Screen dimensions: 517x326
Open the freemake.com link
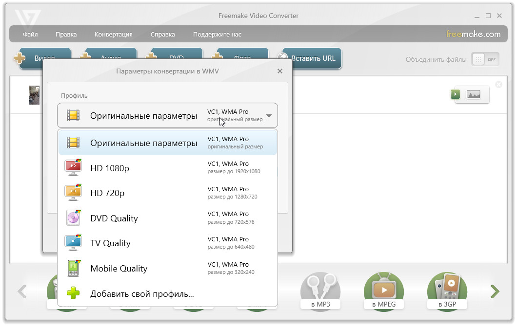(473, 34)
